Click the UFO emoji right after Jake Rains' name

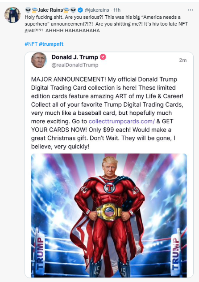click(x=66, y=10)
